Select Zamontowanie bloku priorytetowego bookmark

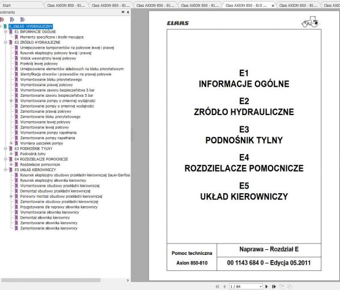click(x=50, y=117)
